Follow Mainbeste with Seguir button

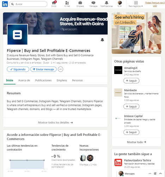pyautogui.click(x=132, y=107)
